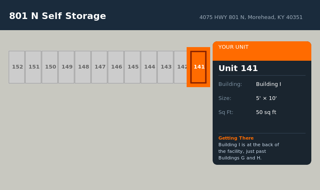Select unit 143 in the row

click(x=166, y=67)
